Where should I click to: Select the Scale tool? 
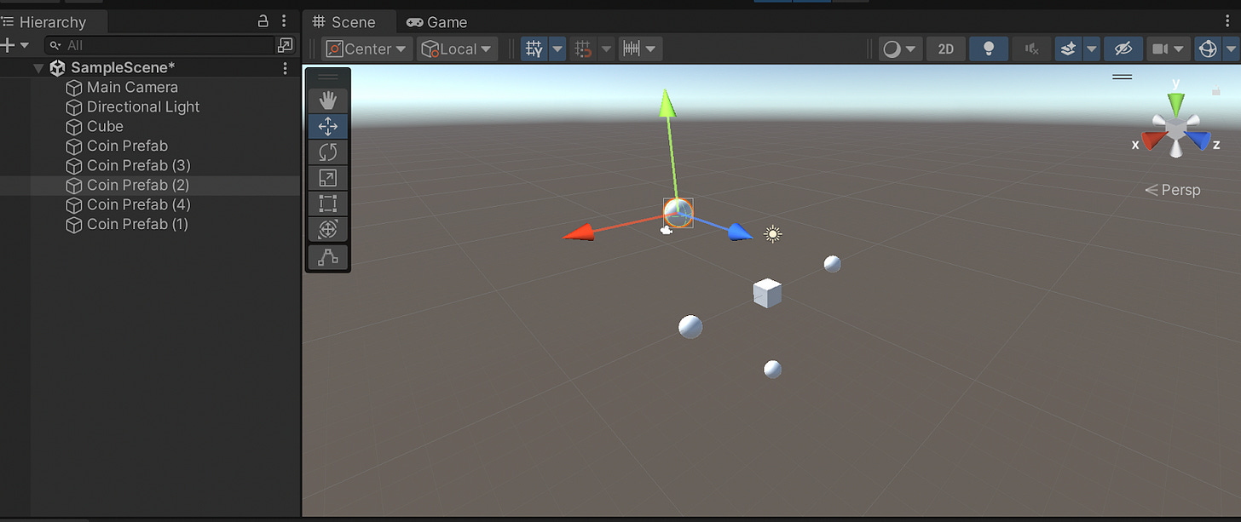tap(328, 177)
